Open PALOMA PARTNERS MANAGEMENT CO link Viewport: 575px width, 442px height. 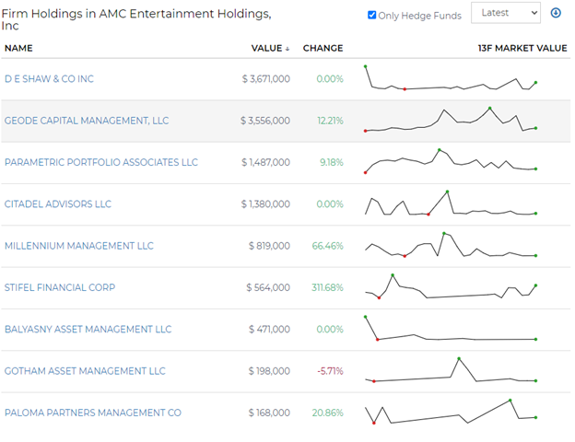pyautogui.click(x=93, y=413)
